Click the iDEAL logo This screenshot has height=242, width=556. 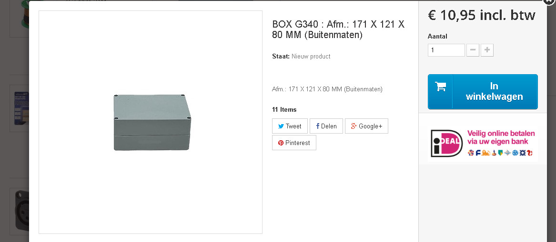(x=446, y=143)
